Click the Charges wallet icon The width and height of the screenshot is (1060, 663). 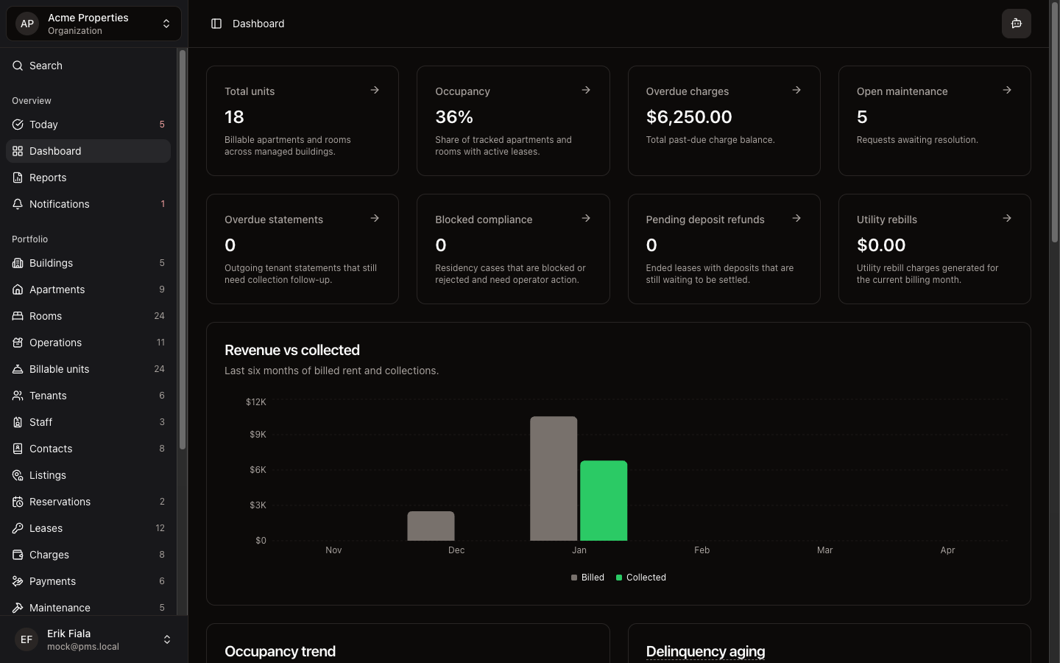[17, 555]
